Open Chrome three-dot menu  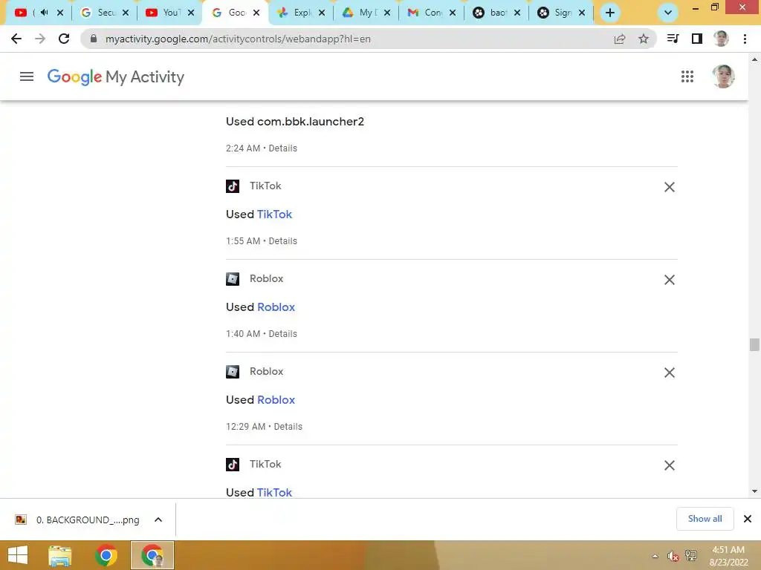click(745, 39)
